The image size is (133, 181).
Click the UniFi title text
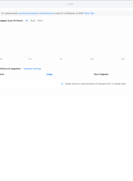tap(70, 4)
